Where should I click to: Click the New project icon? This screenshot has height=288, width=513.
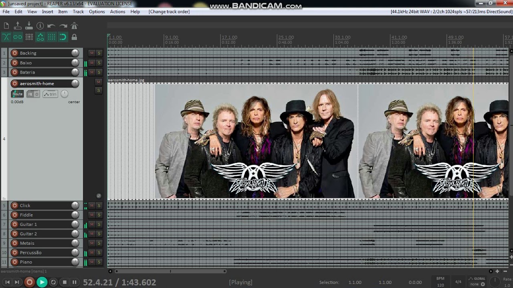pyautogui.click(x=6, y=26)
